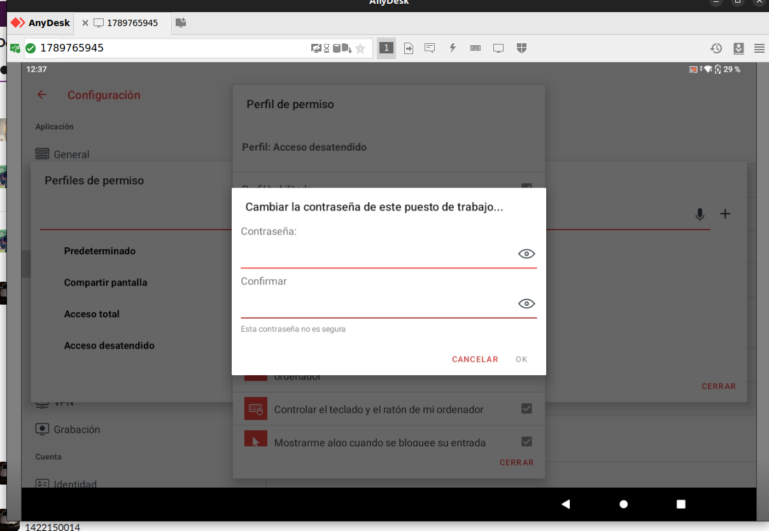Click the display settings monitor icon

point(498,48)
